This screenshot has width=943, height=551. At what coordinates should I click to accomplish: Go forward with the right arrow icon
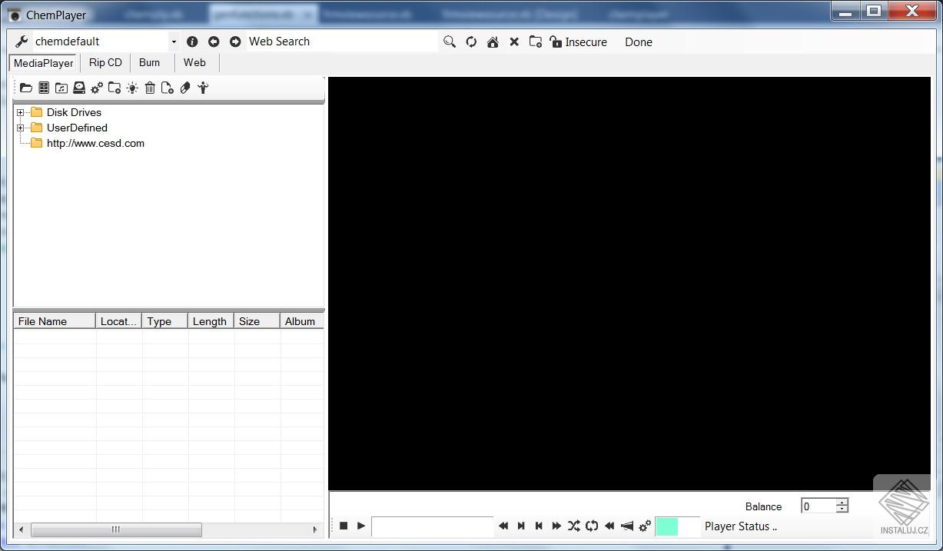[x=235, y=41]
